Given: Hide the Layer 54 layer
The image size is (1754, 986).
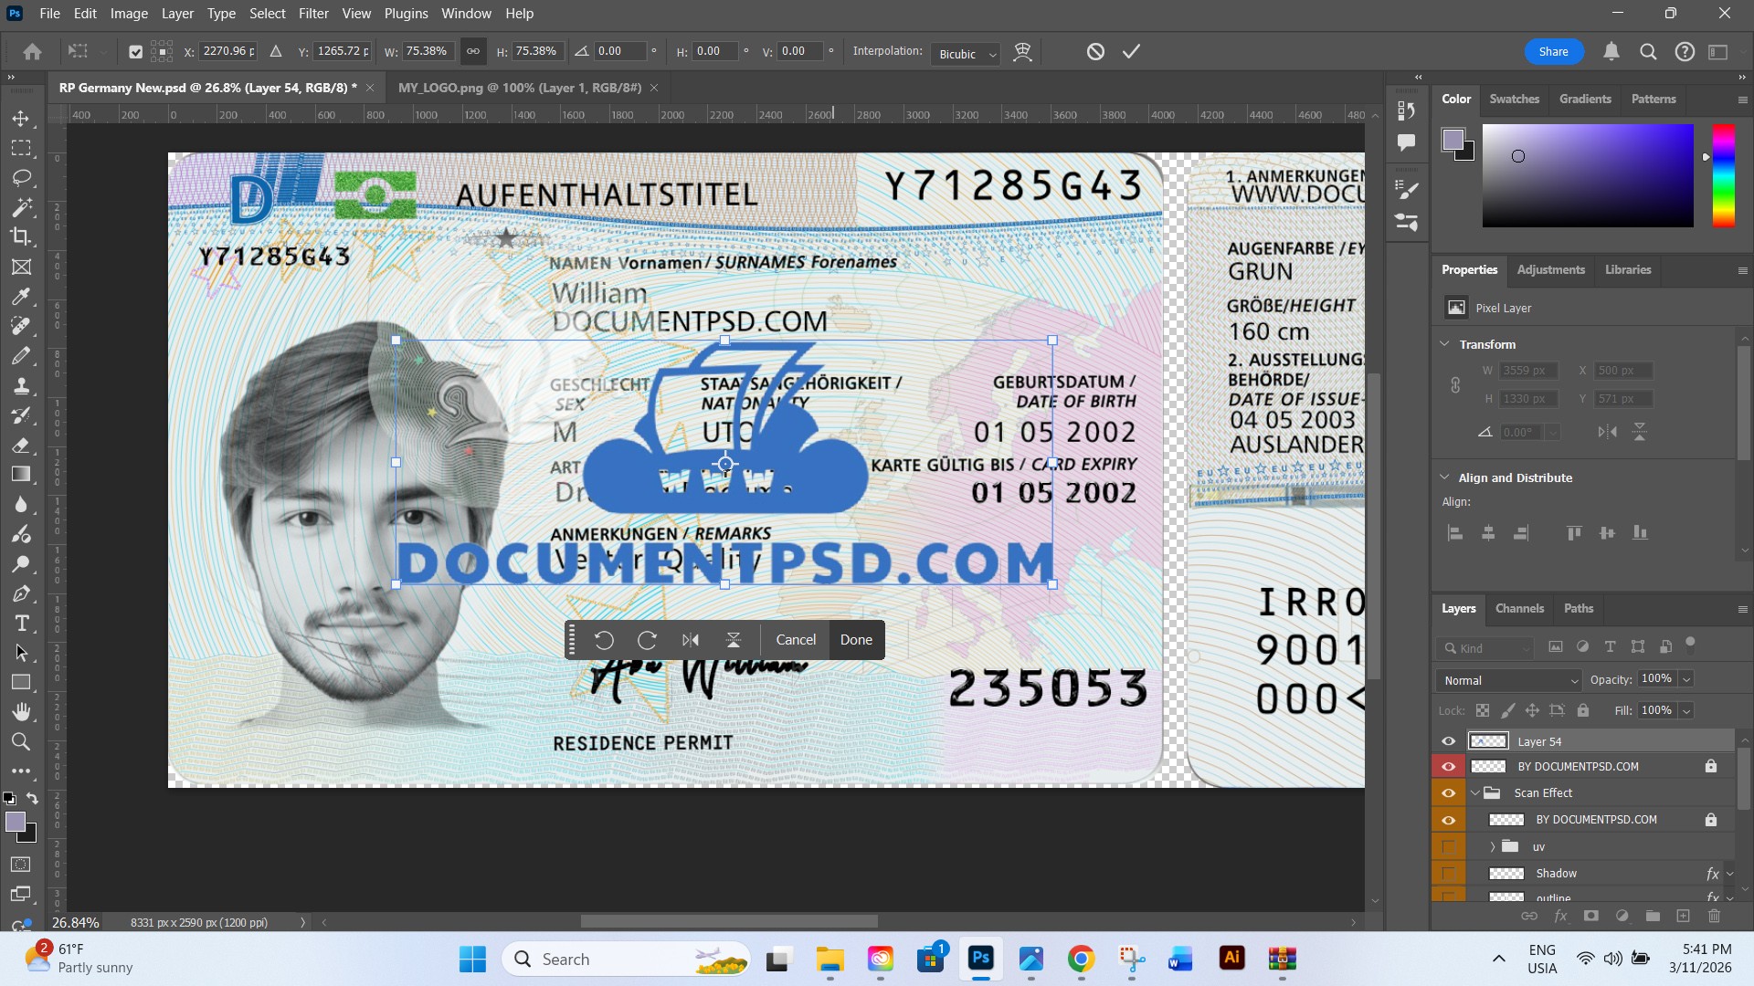Looking at the screenshot, I should coord(1448,741).
